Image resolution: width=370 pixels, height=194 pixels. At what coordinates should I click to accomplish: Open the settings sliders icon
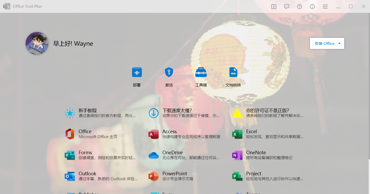325,7
